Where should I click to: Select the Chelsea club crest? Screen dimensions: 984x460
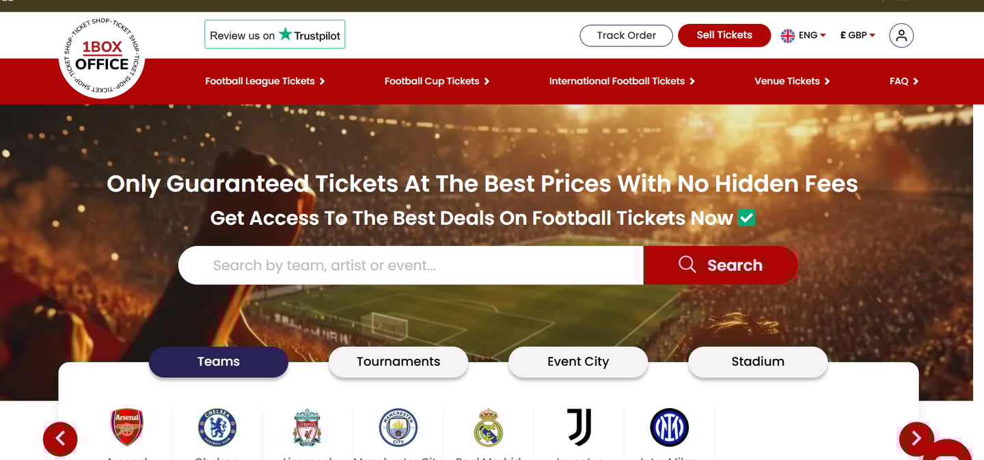[217, 427]
